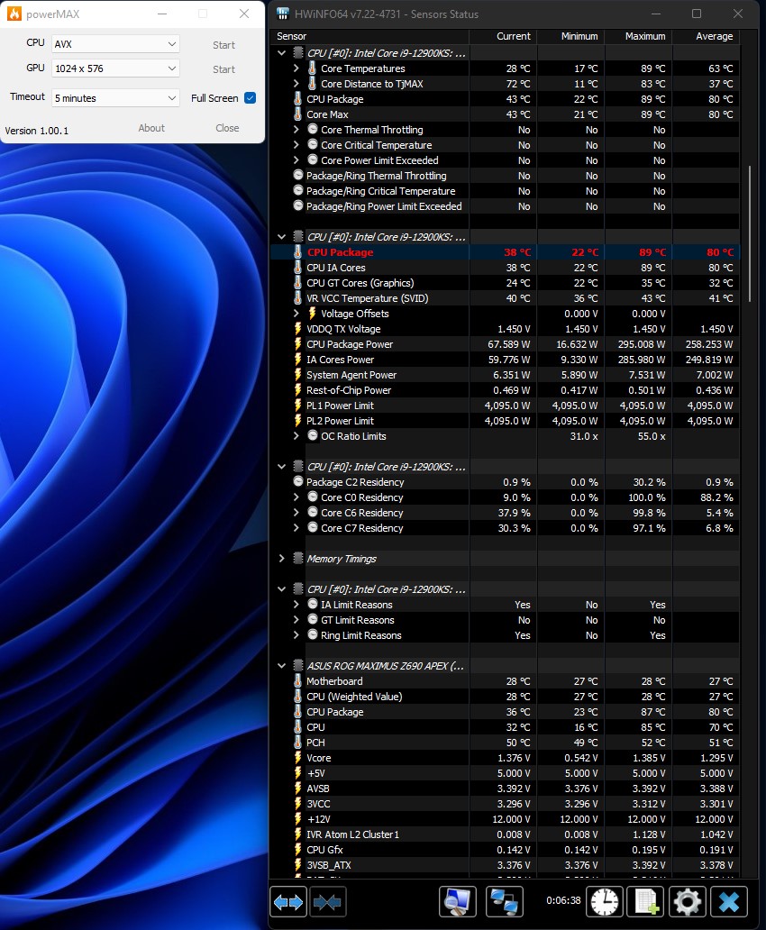Click the log file with plus icon
This screenshot has width=766, height=930.
[646, 902]
